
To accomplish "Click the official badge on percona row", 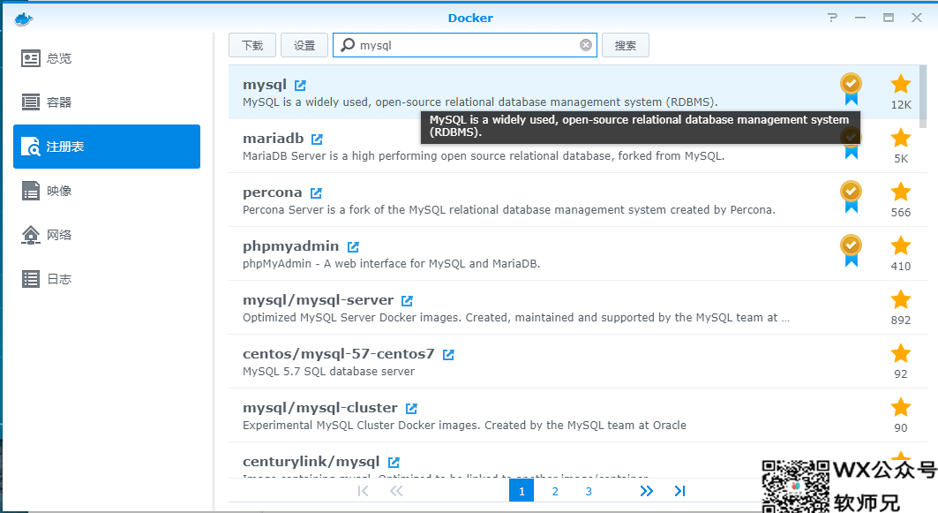I will pyautogui.click(x=851, y=196).
